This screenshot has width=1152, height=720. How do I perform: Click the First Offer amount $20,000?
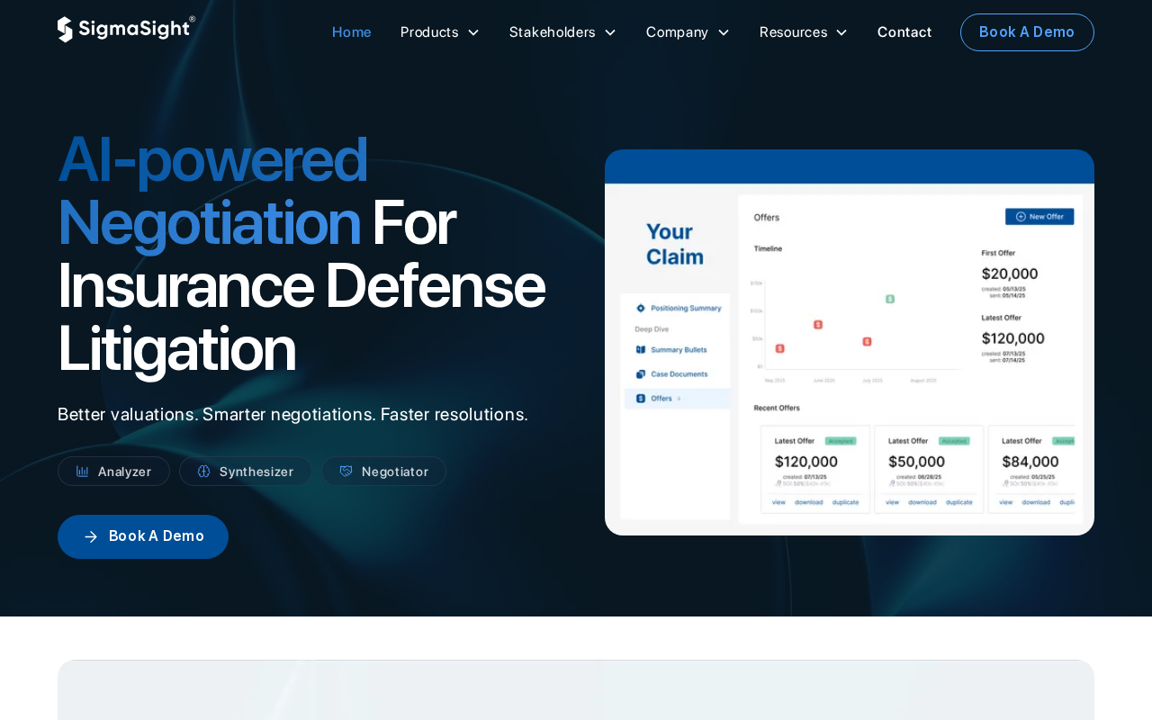(1010, 274)
